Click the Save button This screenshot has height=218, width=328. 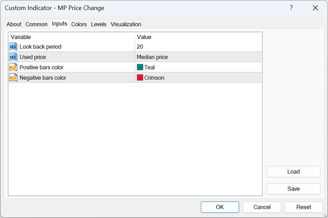293,189
